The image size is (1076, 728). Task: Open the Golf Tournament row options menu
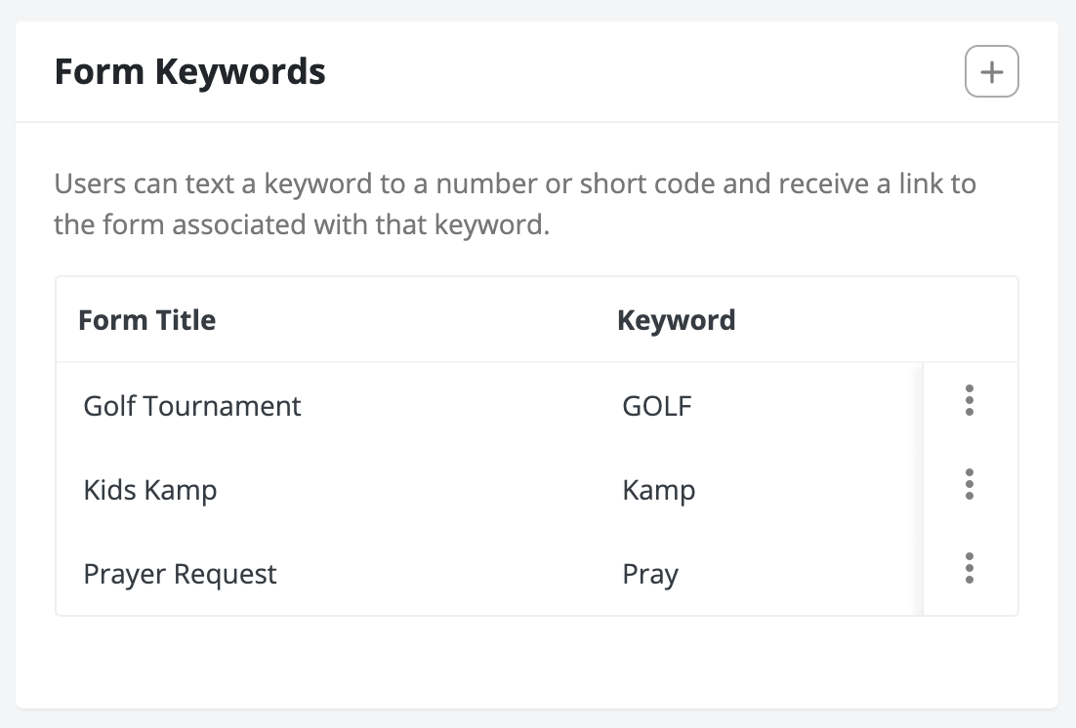(969, 401)
